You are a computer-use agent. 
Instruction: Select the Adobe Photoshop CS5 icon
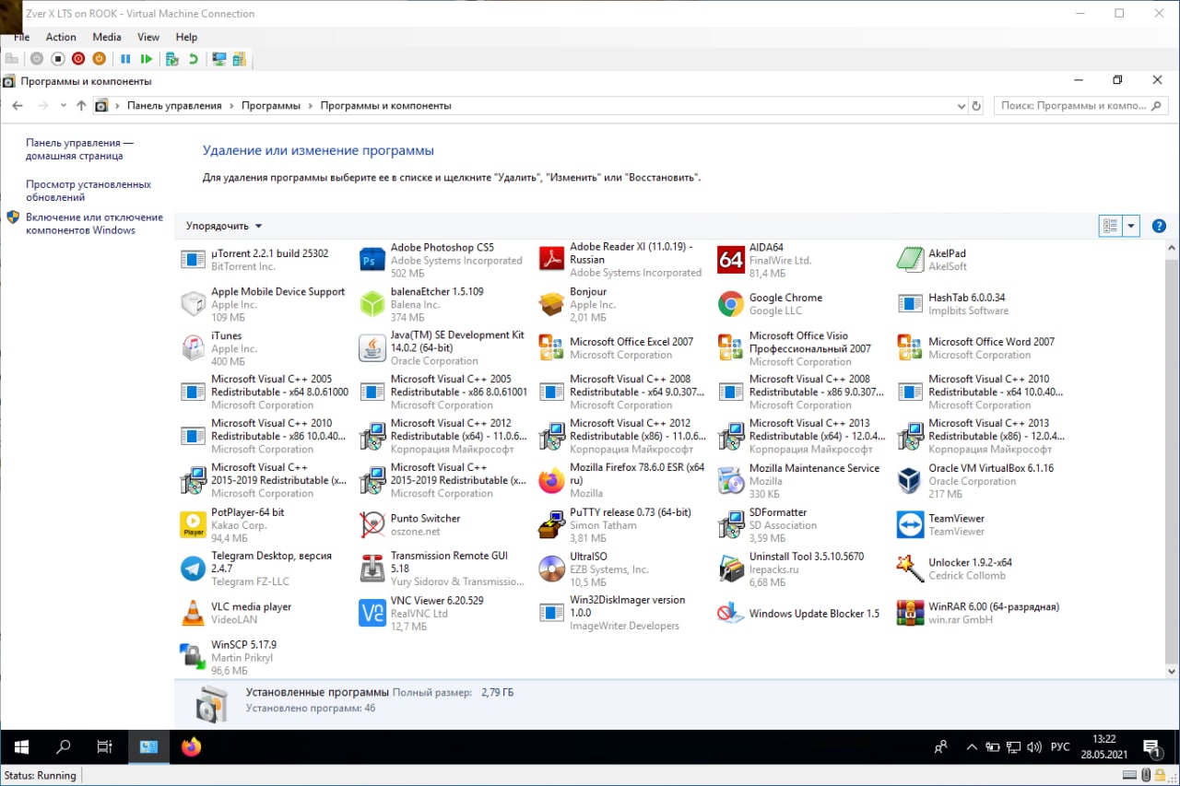point(372,260)
